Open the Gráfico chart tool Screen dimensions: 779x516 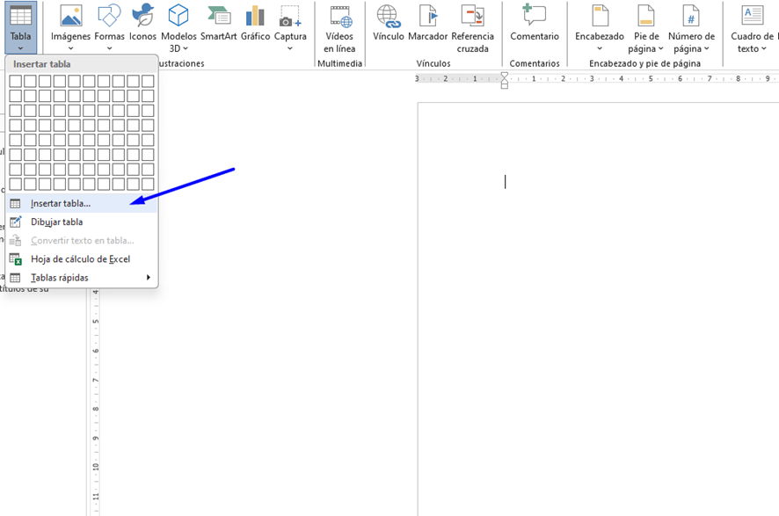[255, 24]
